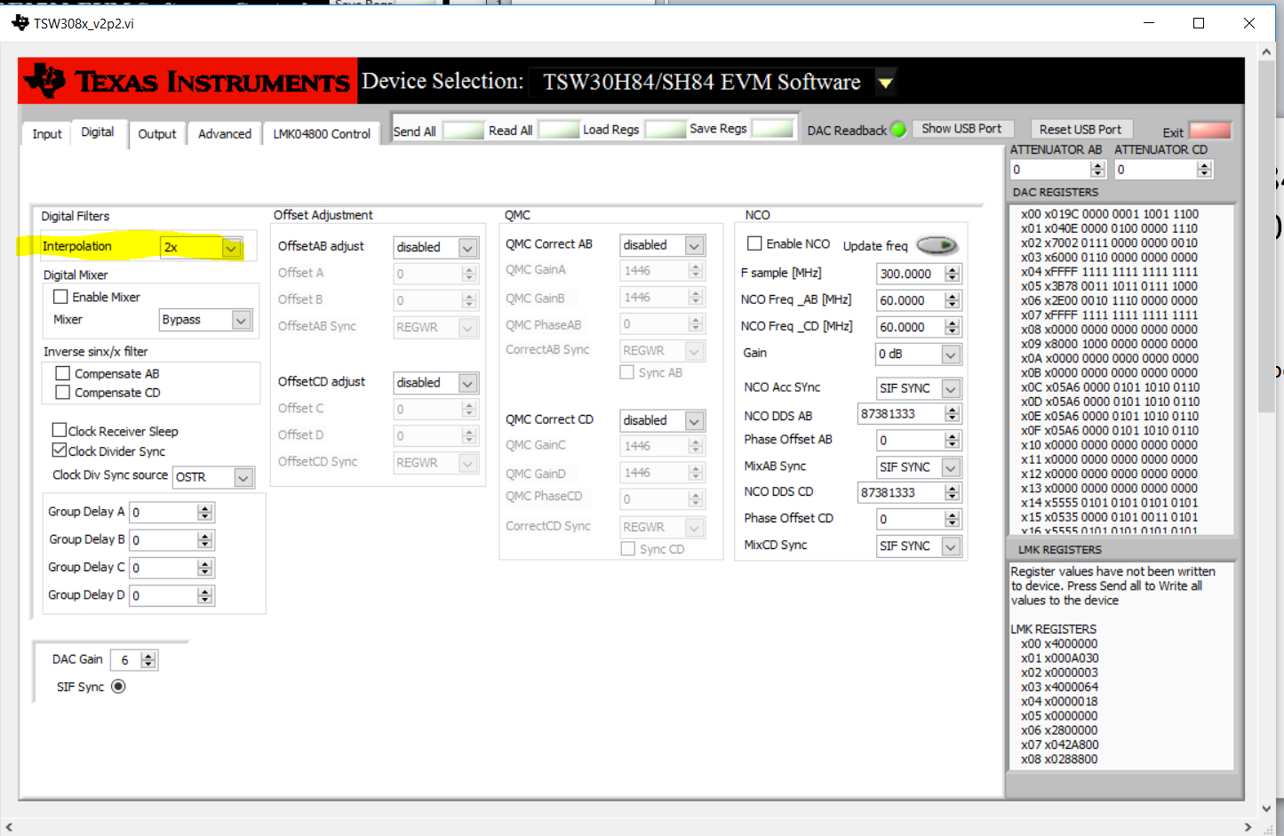Image resolution: width=1284 pixels, height=836 pixels.
Task: Click the Exit red indicator button
Action: pos(1209,131)
